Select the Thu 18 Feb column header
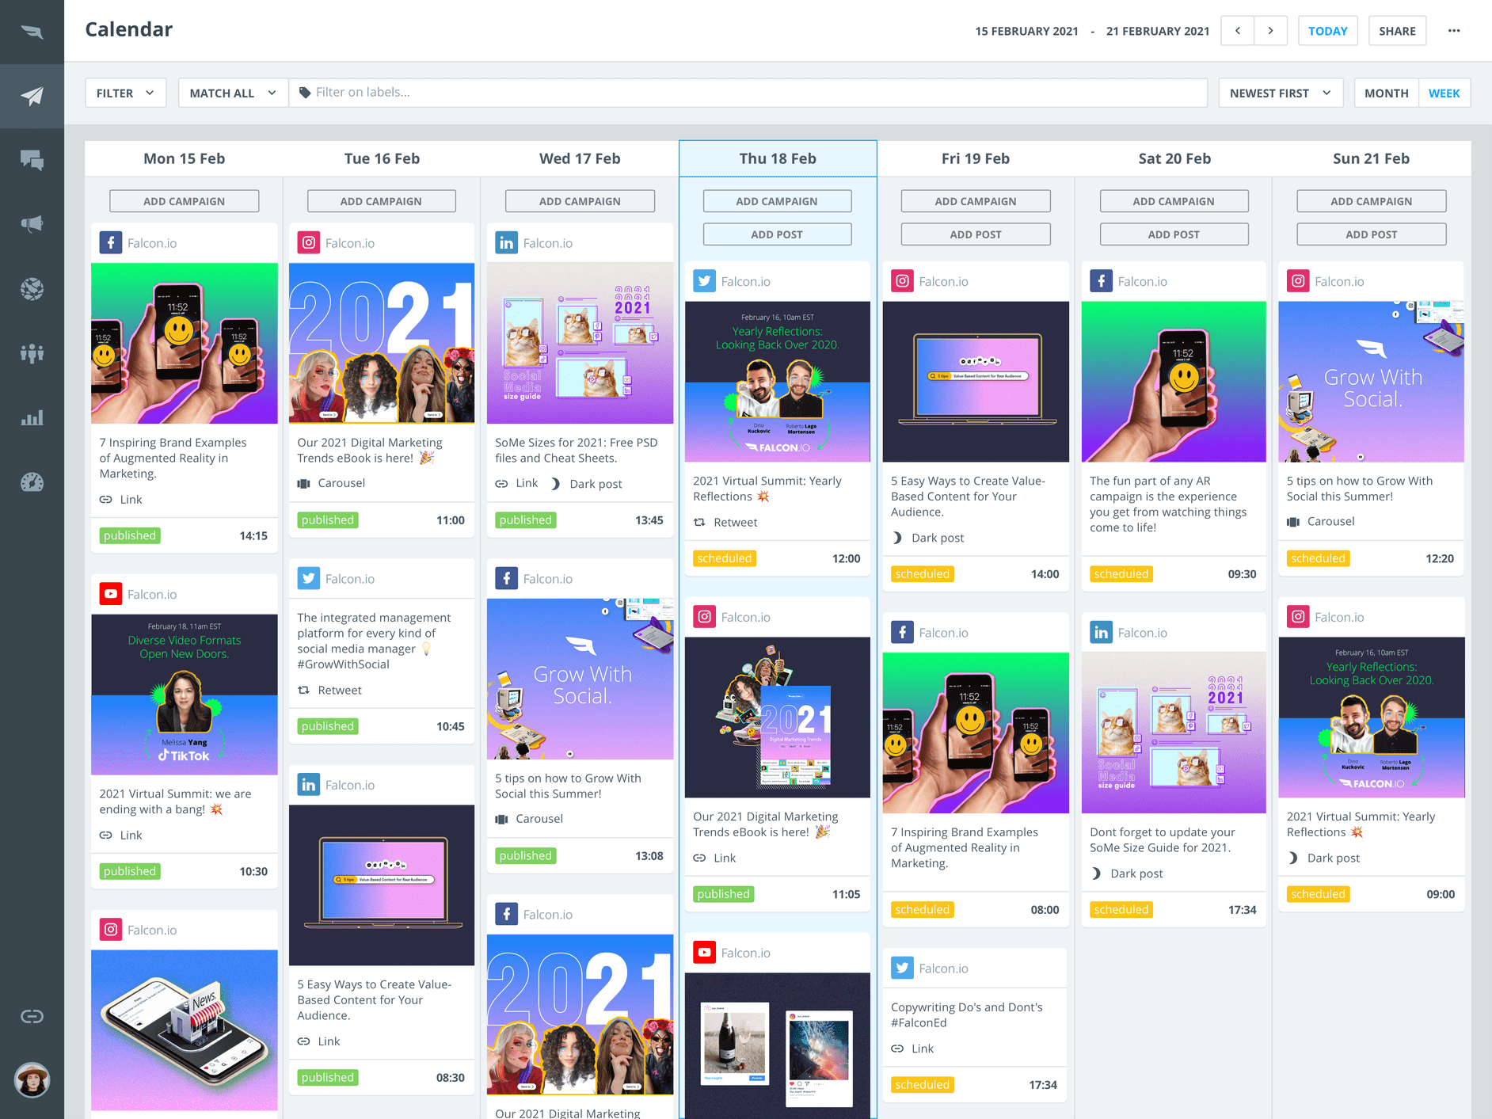Screen dimensions: 1492x1119 tap(778, 158)
